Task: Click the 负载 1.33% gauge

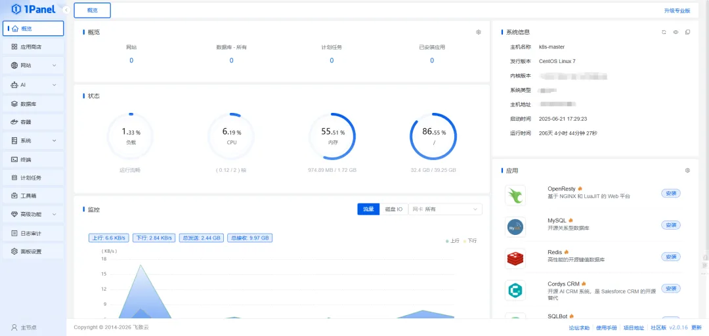Action: click(x=131, y=136)
